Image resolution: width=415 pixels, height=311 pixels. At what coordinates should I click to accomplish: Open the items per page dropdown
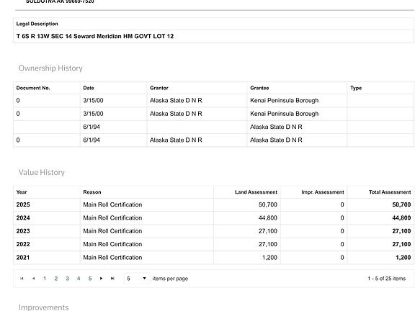[137, 279]
